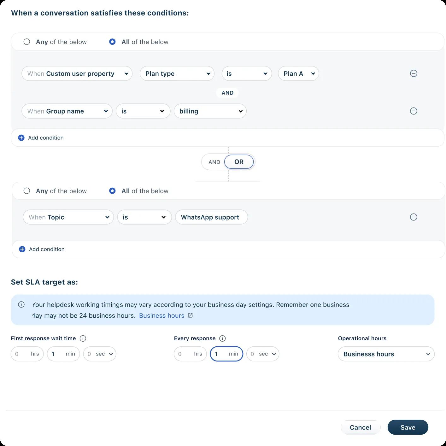This screenshot has width=446, height=446.
Task: Expand the billing group name dropdown
Action: click(210, 111)
